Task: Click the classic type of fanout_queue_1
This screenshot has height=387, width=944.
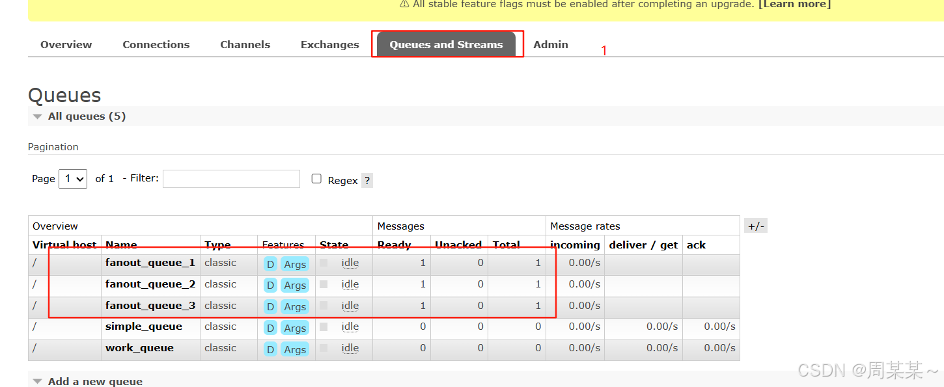Action: (x=220, y=263)
